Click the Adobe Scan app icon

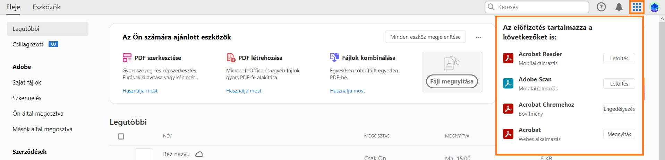[x=508, y=83]
